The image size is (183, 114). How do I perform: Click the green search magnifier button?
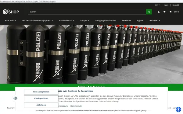point(149,12)
